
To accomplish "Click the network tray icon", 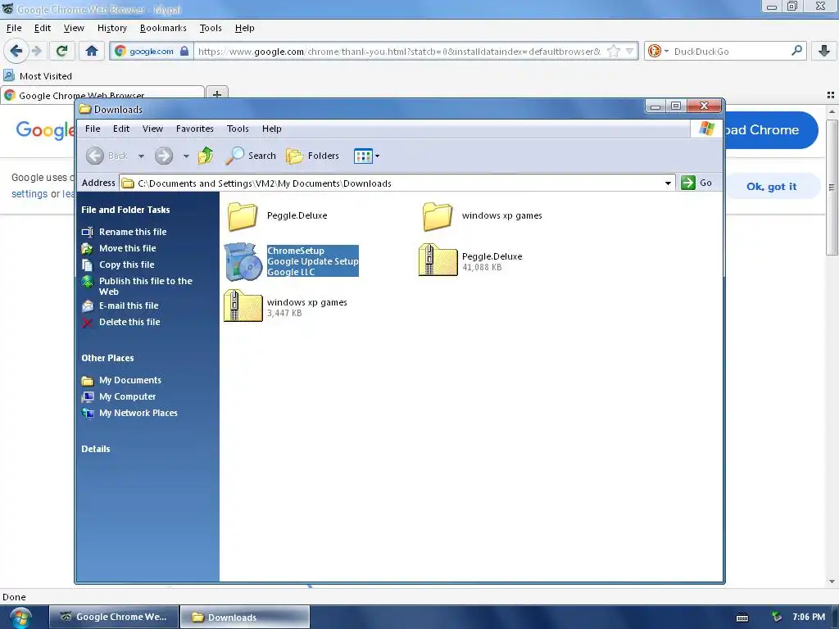I will pyautogui.click(x=777, y=617).
